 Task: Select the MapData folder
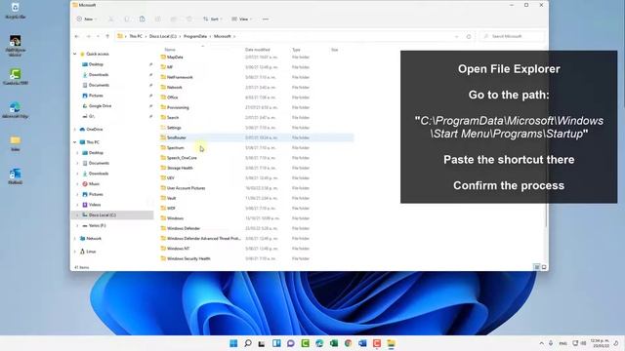coord(175,57)
